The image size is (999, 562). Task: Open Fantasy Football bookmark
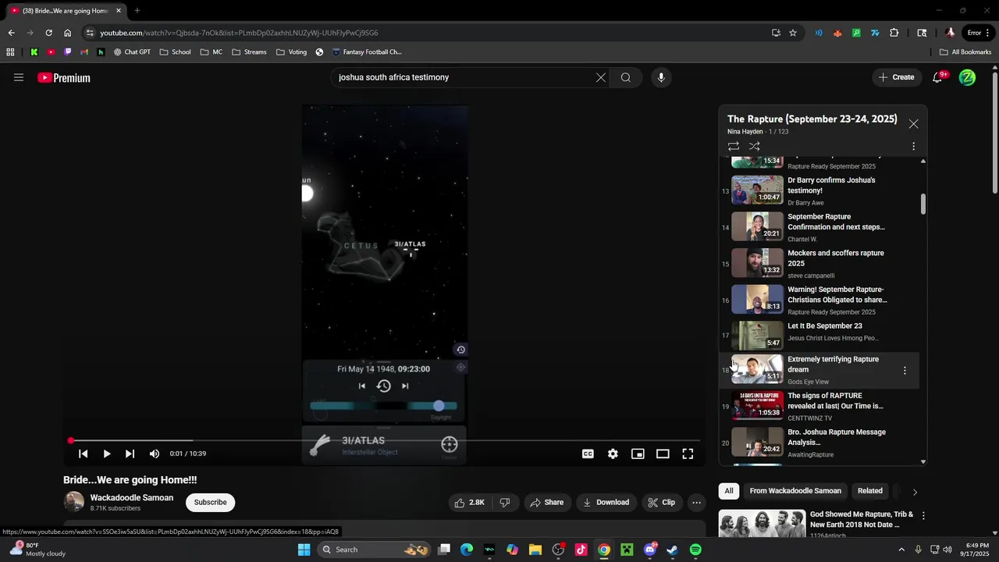[367, 52]
